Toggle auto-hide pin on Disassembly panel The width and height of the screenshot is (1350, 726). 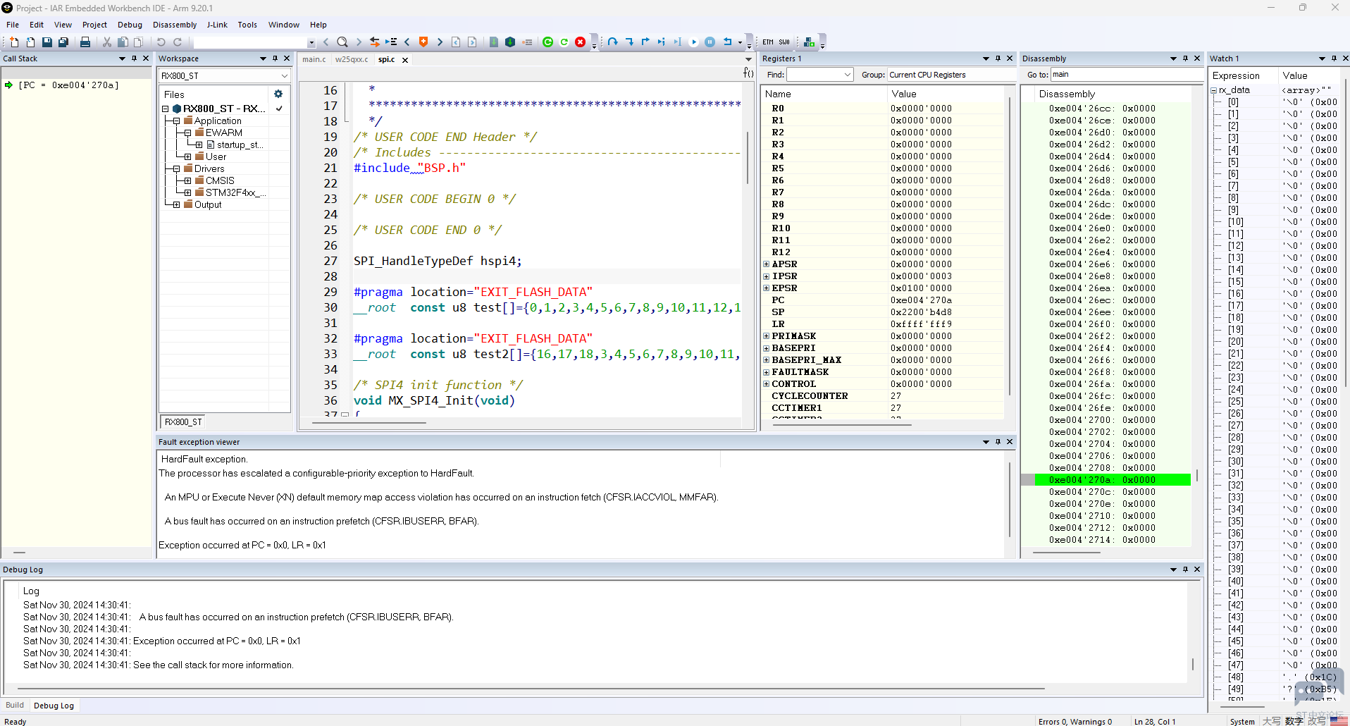pyautogui.click(x=1185, y=59)
